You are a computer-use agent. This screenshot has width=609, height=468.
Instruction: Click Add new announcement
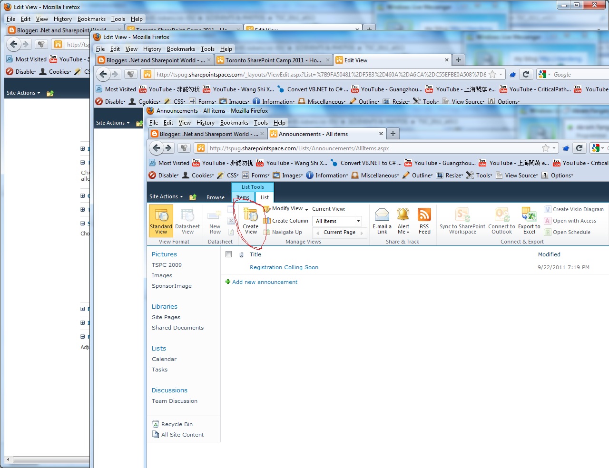click(x=265, y=282)
